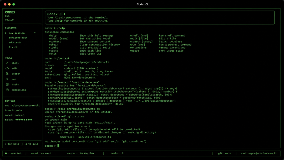Screen dimensions: 284x160
Task: Switch to the add-tests session
Action: click(15, 42)
